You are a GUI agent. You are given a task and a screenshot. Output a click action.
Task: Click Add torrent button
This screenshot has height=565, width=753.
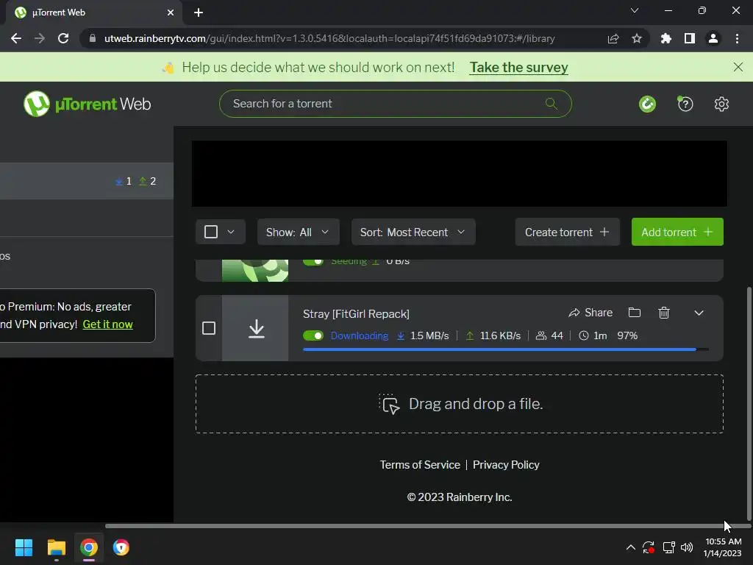point(677,232)
